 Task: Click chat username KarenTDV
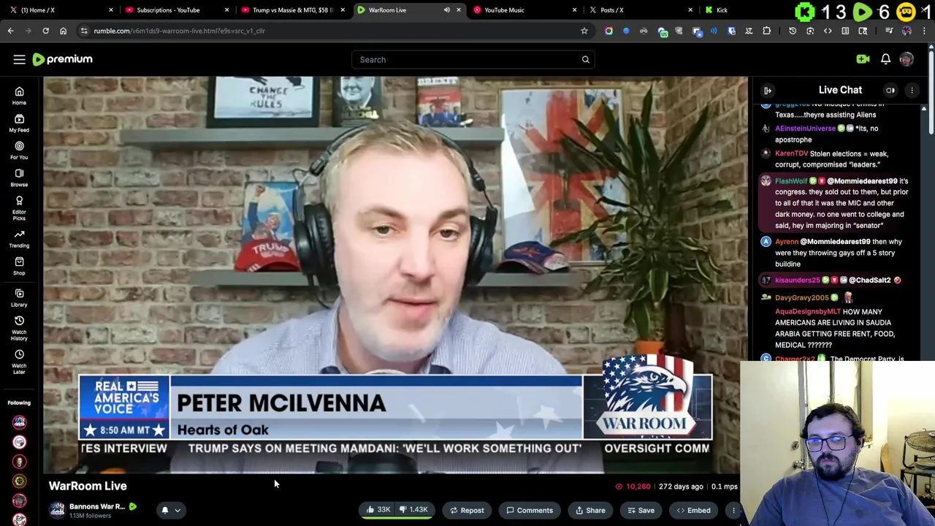[791, 154]
